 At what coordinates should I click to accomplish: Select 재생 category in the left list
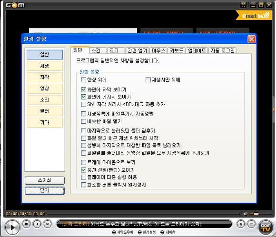[45, 66]
